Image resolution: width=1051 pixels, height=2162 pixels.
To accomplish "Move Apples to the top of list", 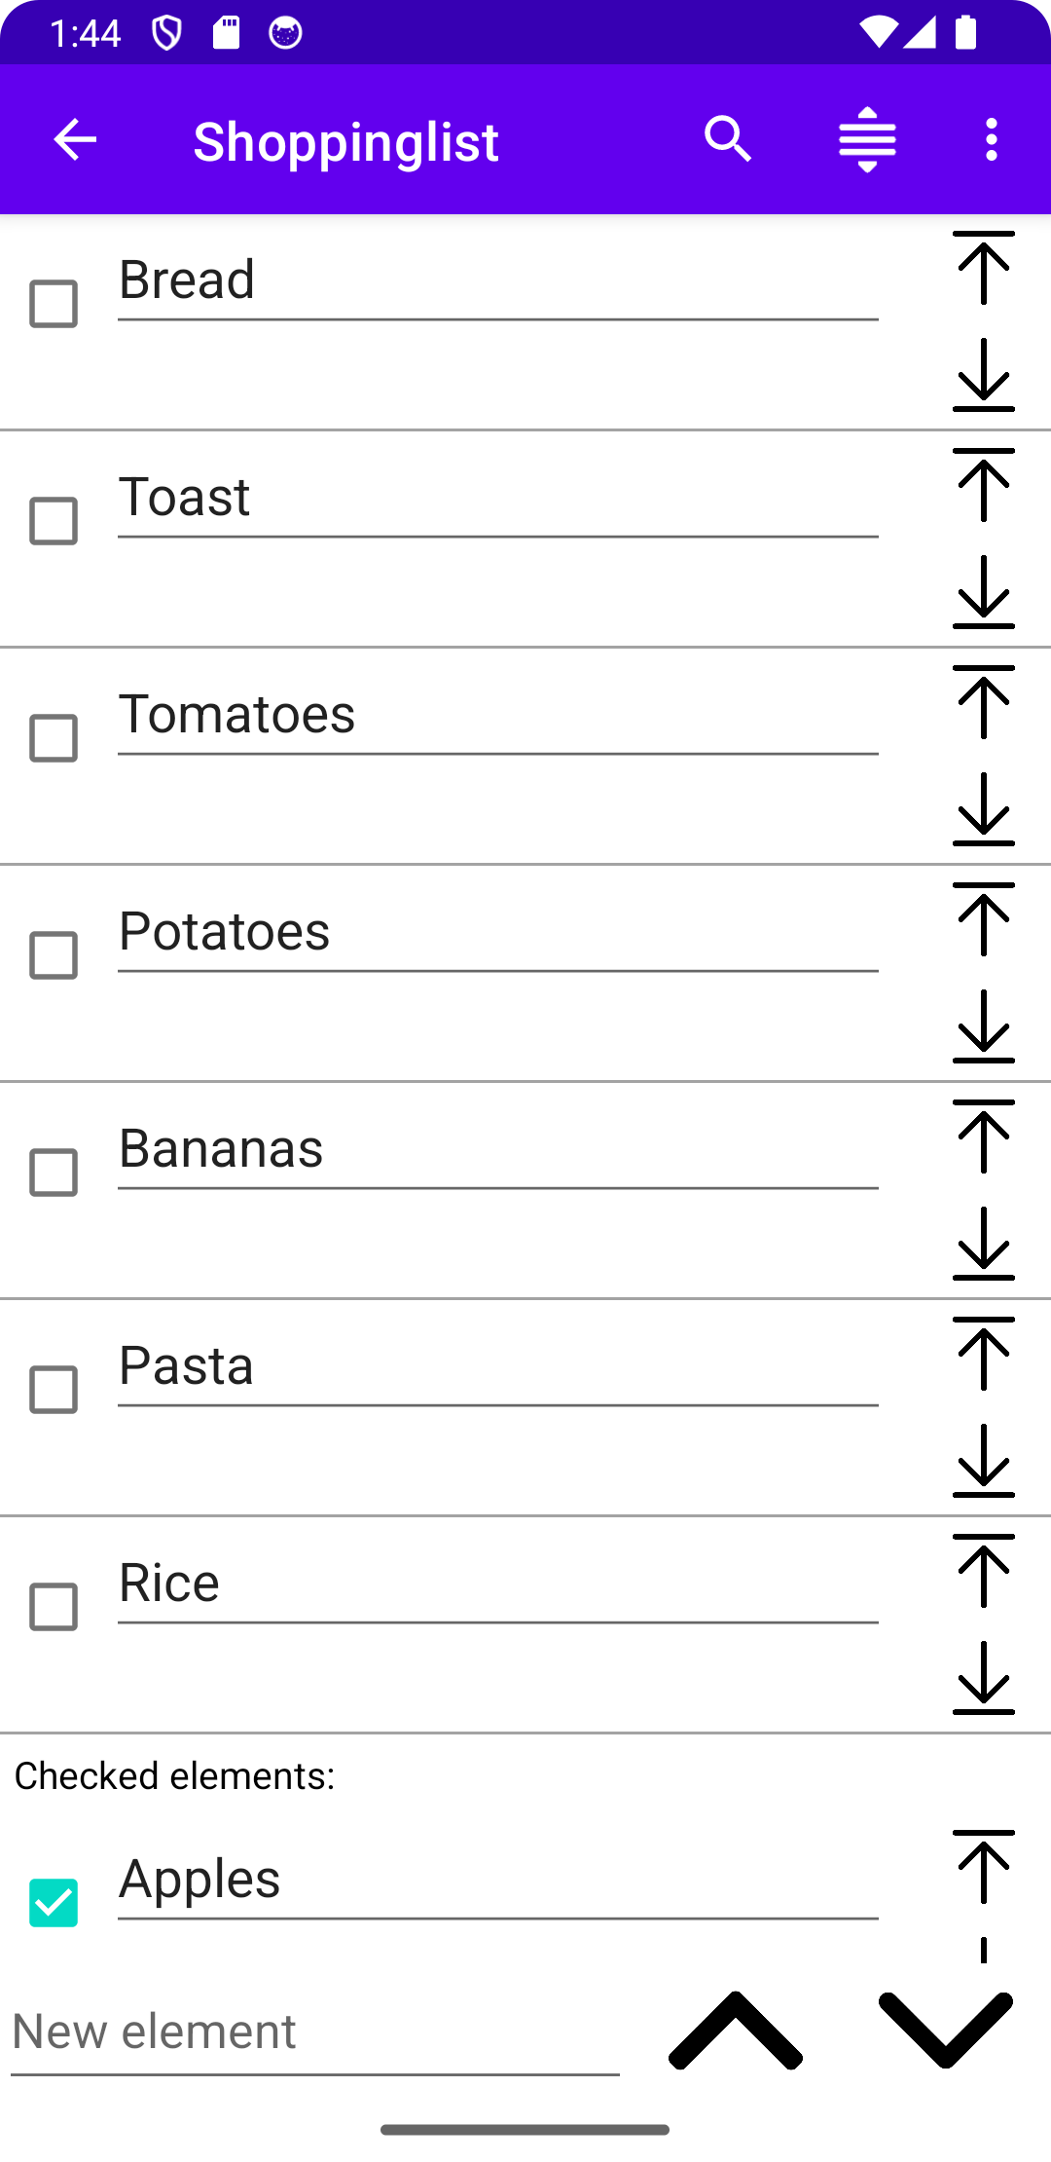I will pyautogui.click(x=983, y=1867).
